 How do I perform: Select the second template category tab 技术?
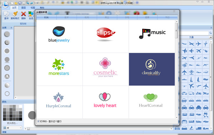pyautogui.click(x=67, y=17)
